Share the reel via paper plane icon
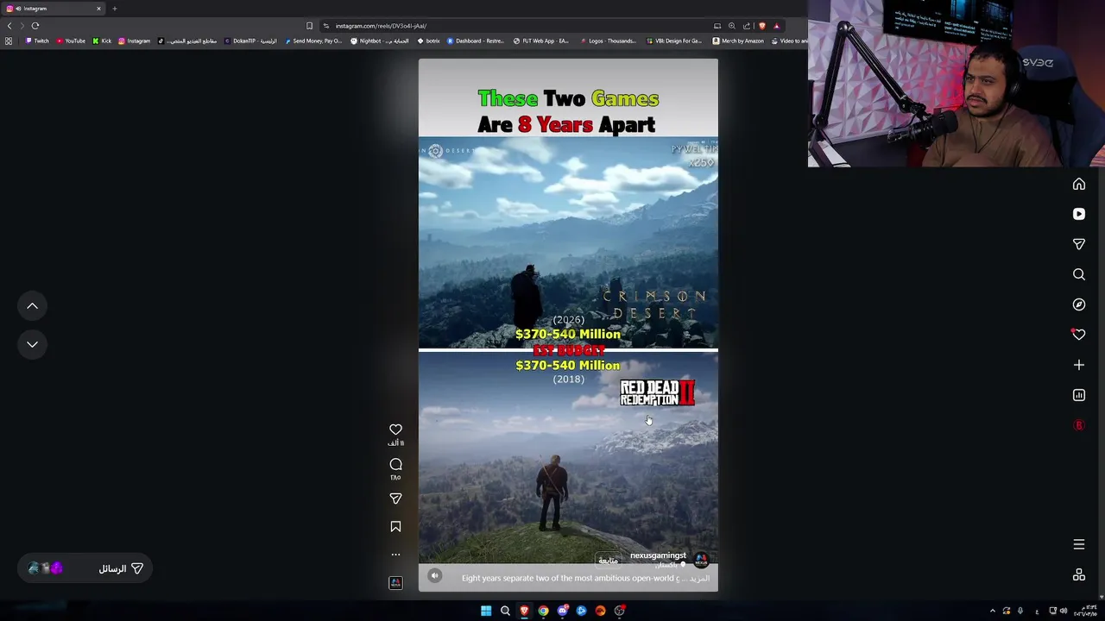 [x=395, y=499]
